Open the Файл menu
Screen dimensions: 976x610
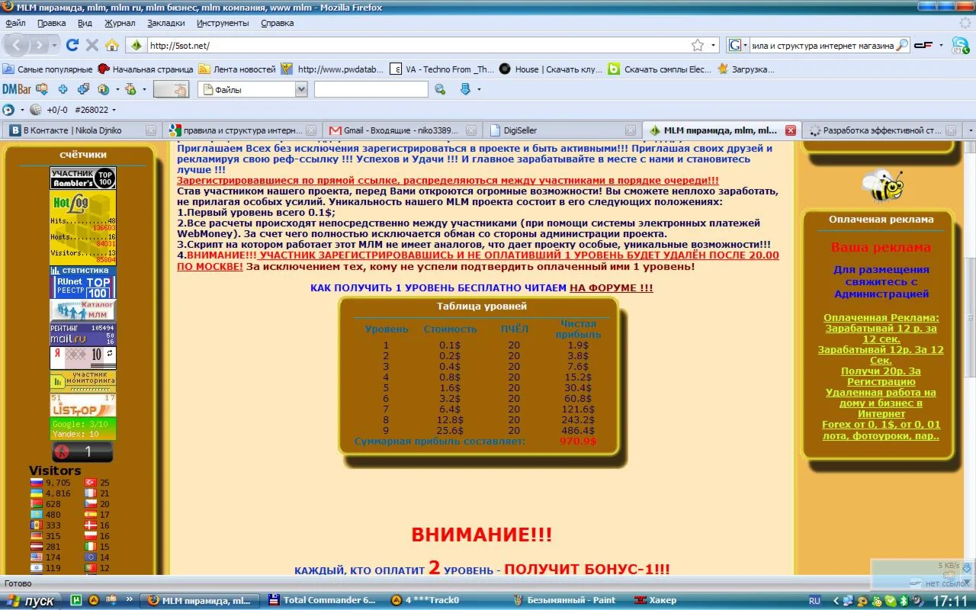tap(15, 23)
